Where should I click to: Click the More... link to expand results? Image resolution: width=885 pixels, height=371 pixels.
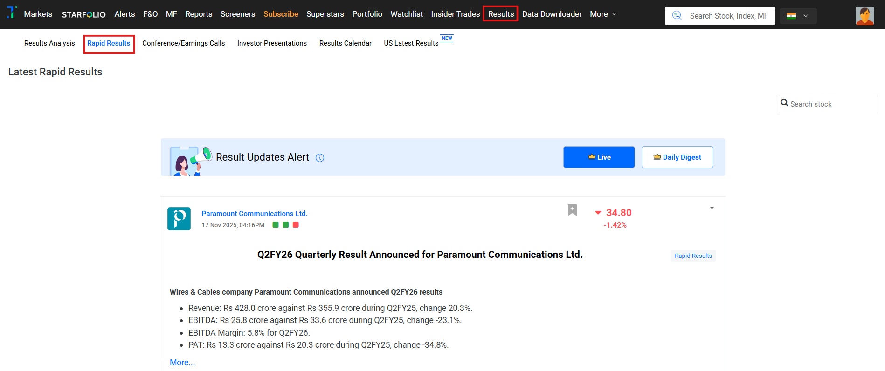click(182, 363)
